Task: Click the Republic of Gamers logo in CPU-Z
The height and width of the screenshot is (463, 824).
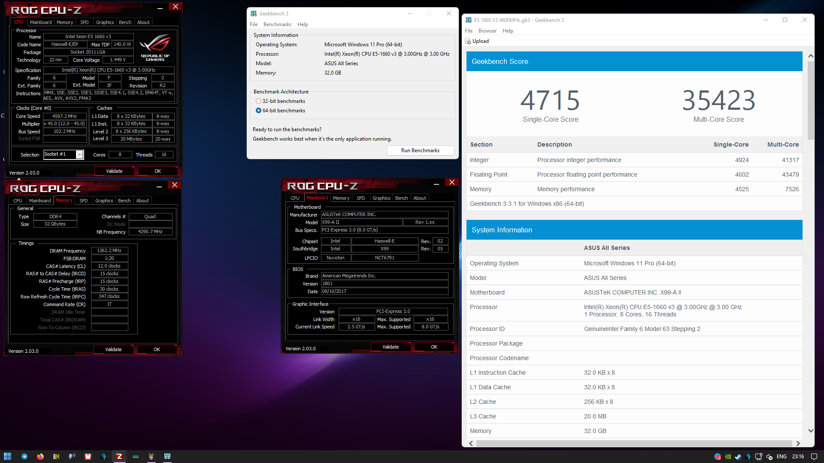Action: click(x=155, y=48)
